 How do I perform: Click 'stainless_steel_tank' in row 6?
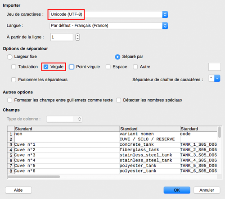[150, 160]
